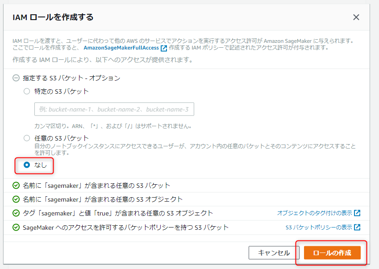Click text 名前に「sagemaker」が含まれる任意の S3 オブジェクト
Screen dimensions: 379x269
103,199
